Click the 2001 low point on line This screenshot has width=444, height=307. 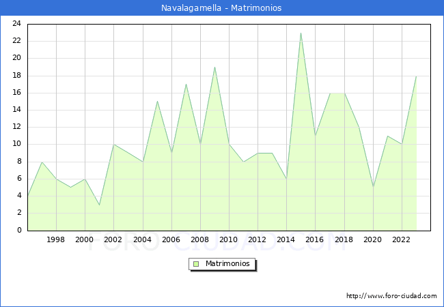(x=100, y=205)
